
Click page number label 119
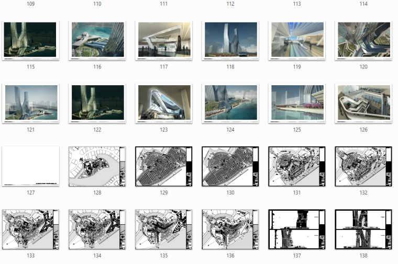tap(297, 66)
